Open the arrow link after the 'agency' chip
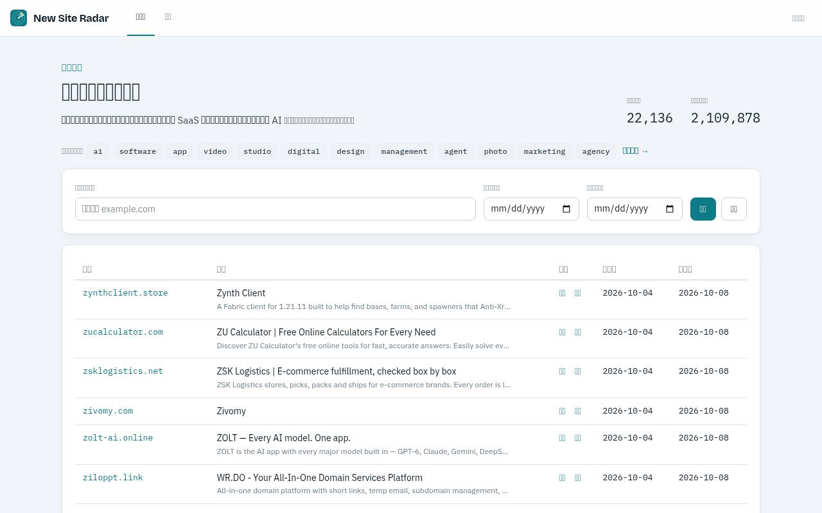The height and width of the screenshot is (513, 822). coord(635,151)
